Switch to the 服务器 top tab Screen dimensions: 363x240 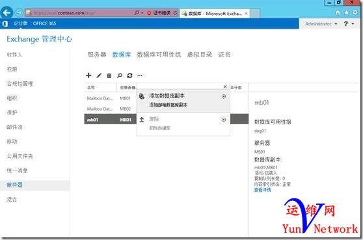pyautogui.click(x=97, y=55)
